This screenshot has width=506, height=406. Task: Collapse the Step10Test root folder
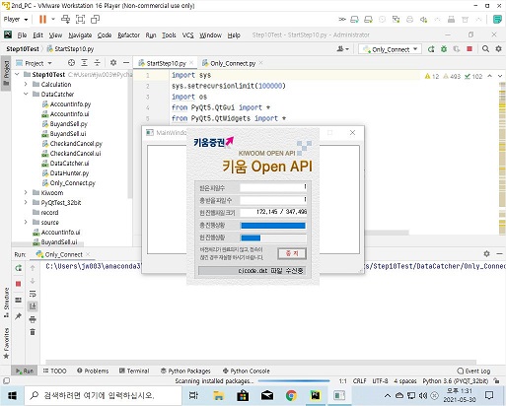click(17, 75)
